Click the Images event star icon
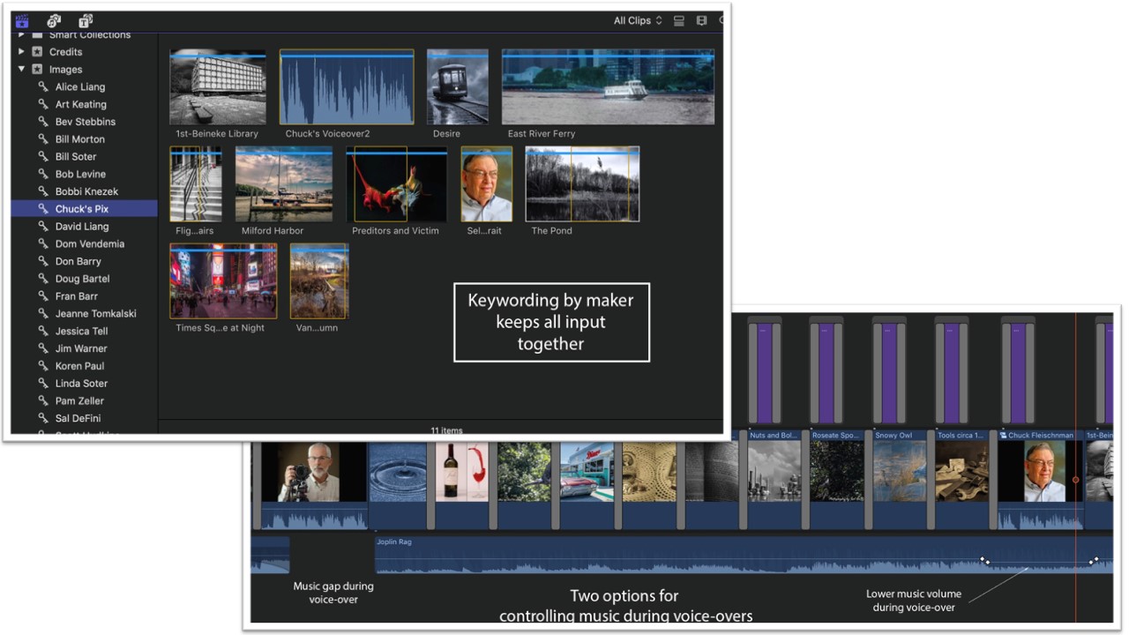The width and height of the screenshot is (1129, 635). (38, 70)
